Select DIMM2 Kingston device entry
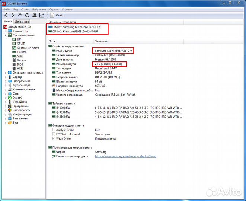The width and height of the screenshot is (246, 201). click(73, 31)
